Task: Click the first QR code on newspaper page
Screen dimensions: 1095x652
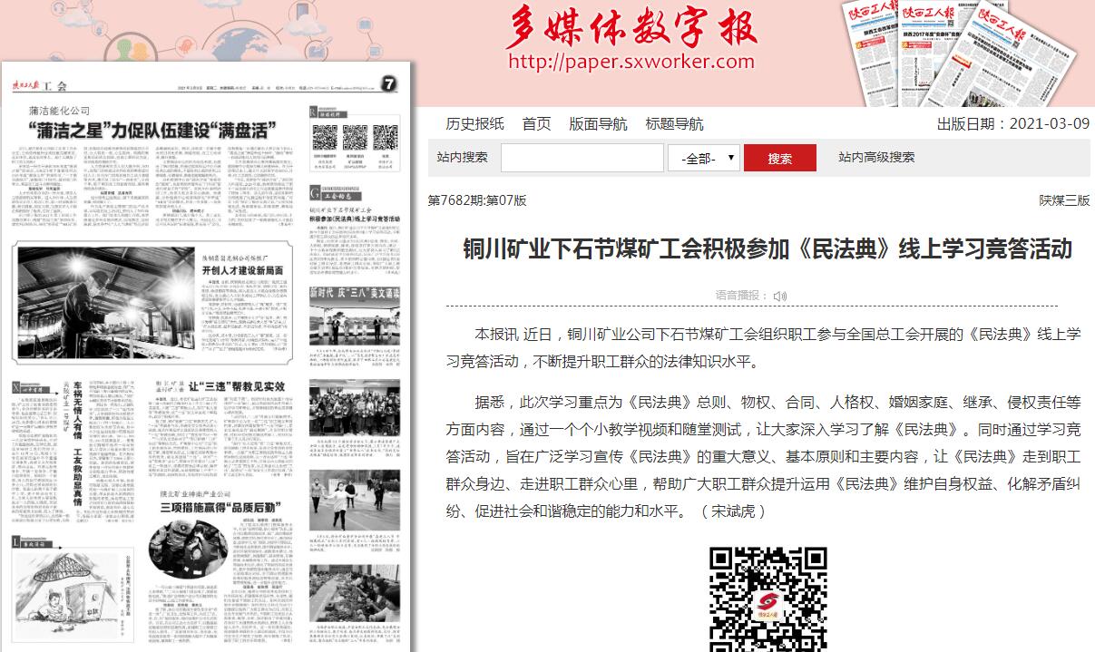Action: (326, 138)
